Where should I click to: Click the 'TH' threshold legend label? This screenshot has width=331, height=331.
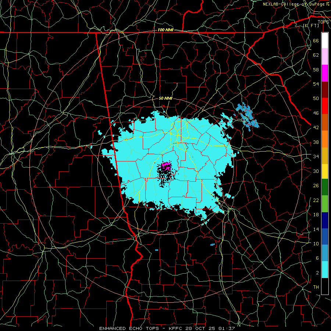[x=316, y=287]
